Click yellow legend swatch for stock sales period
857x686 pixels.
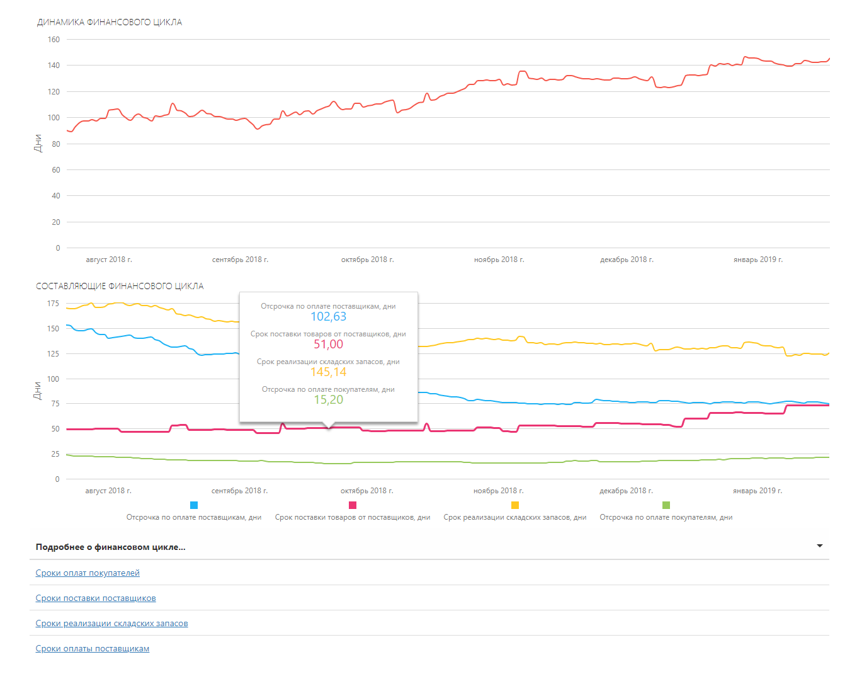coord(515,505)
